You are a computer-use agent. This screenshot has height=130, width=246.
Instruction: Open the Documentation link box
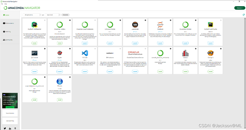[x=10, y=113]
